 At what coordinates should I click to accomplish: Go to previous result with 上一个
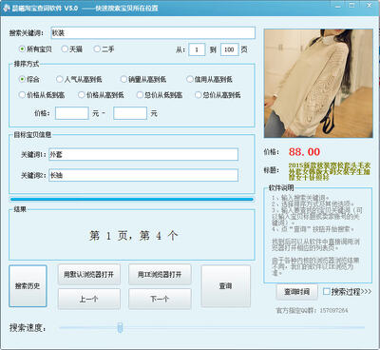(89, 299)
